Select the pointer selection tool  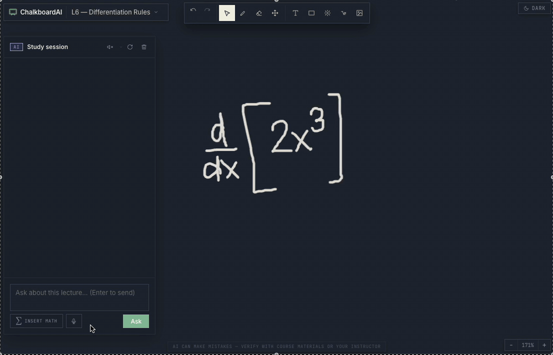tap(227, 13)
